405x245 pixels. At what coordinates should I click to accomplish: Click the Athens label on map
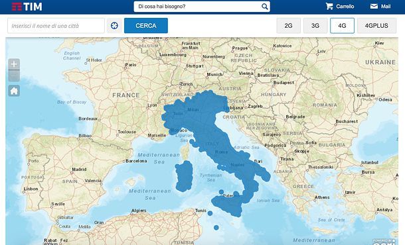[322, 197]
